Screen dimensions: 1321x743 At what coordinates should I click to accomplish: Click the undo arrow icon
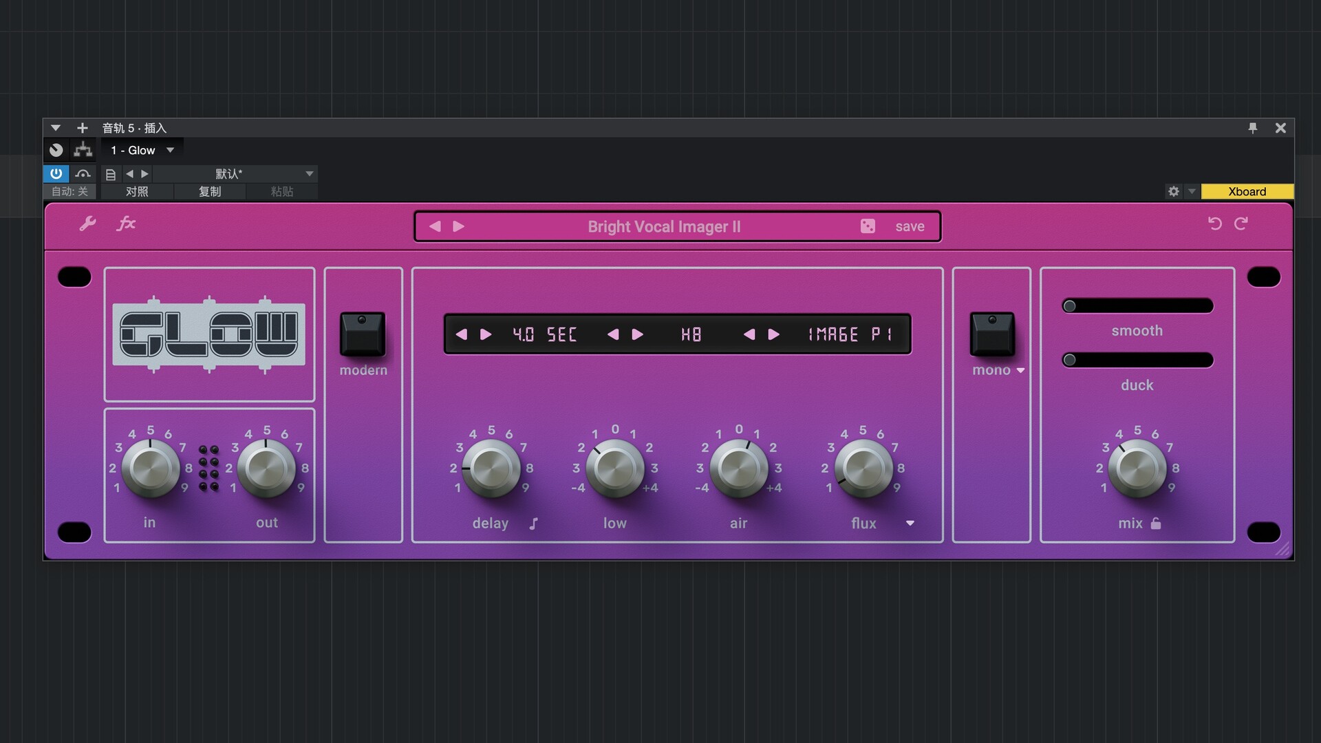(1215, 224)
